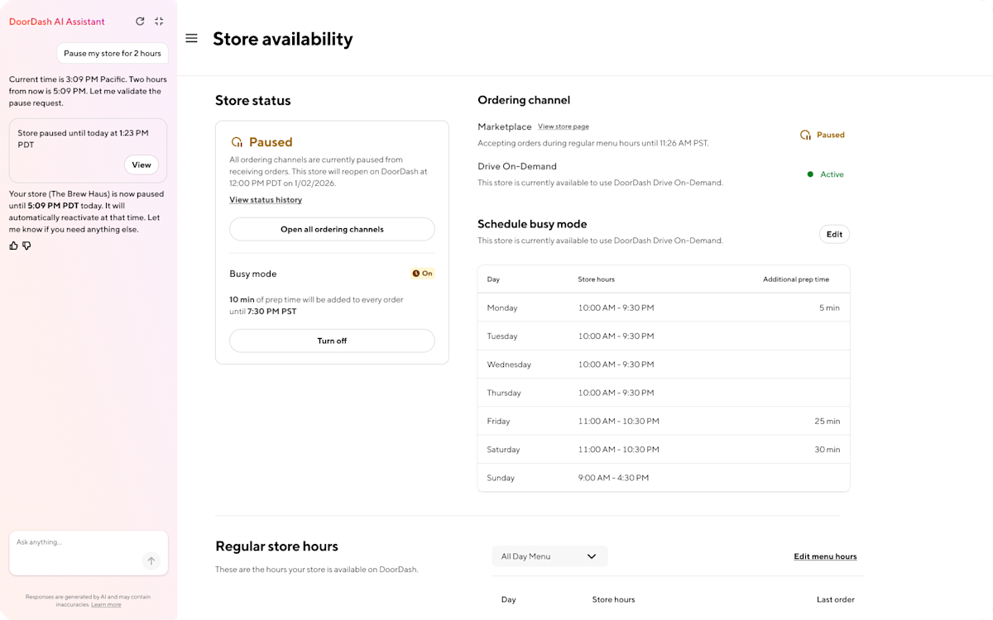This screenshot has height=620, width=993.
Task: Toggle the Busy mode On badge
Action: [423, 273]
